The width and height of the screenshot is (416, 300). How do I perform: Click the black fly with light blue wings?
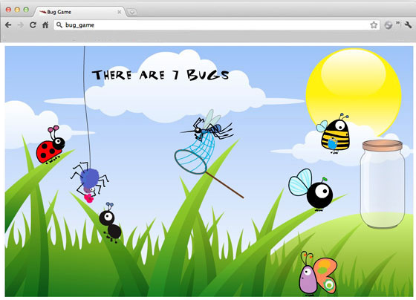(x=311, y=189)
